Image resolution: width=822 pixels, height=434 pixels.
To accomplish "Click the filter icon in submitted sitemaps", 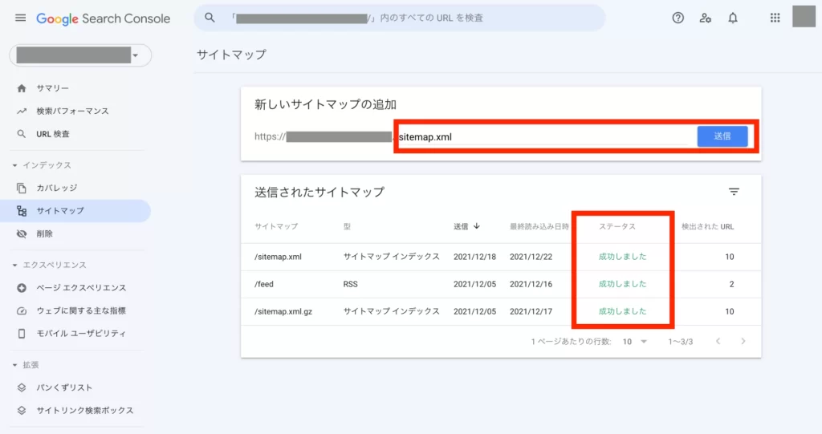I will point(734,192).
